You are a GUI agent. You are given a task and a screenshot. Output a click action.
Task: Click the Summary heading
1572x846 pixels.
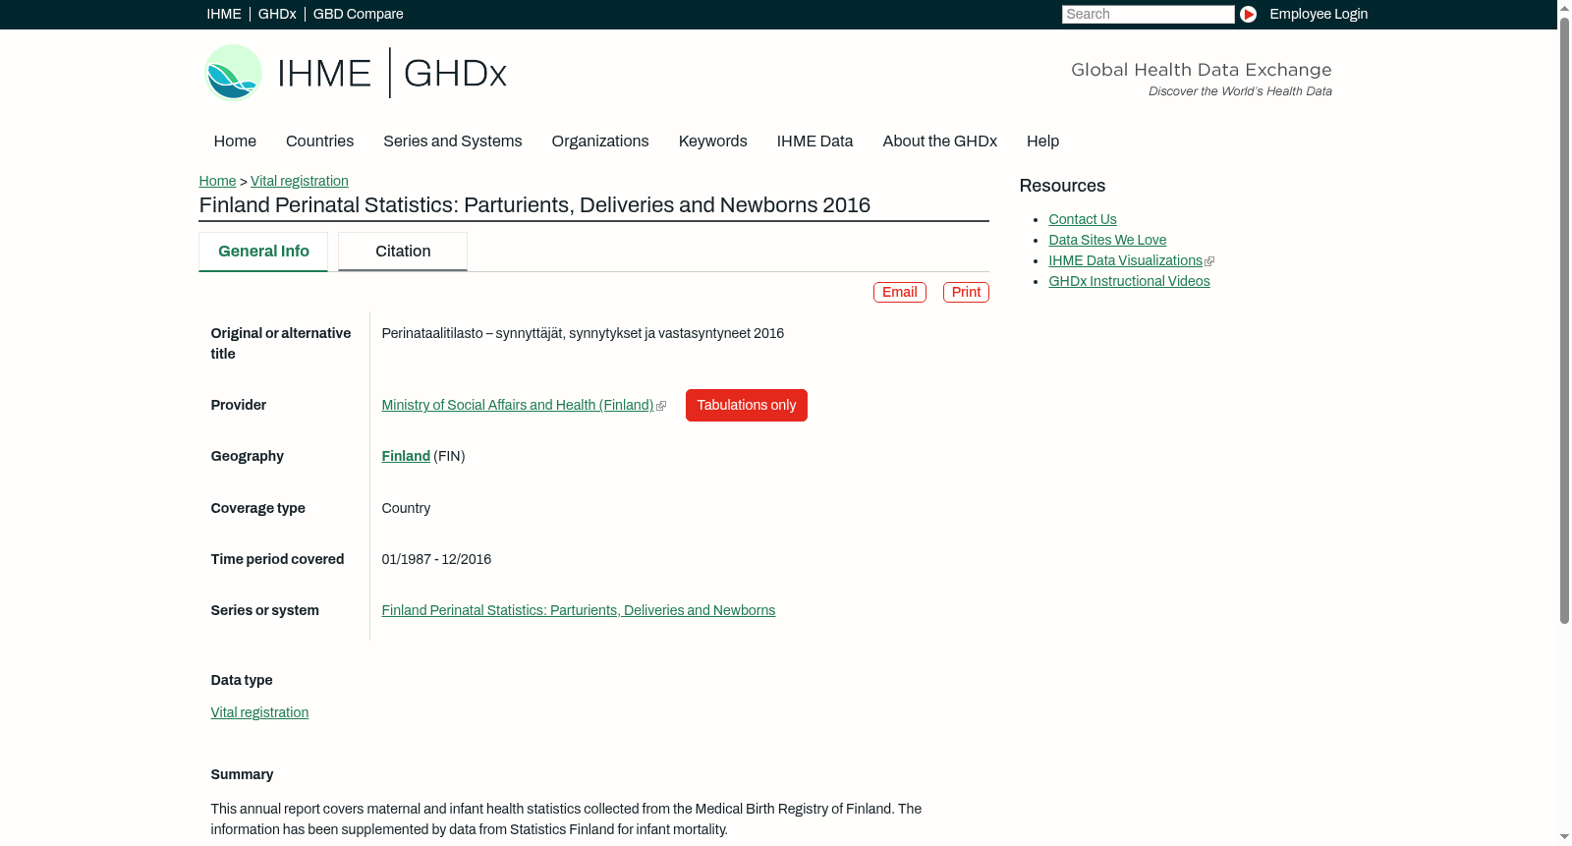[242, 774]
